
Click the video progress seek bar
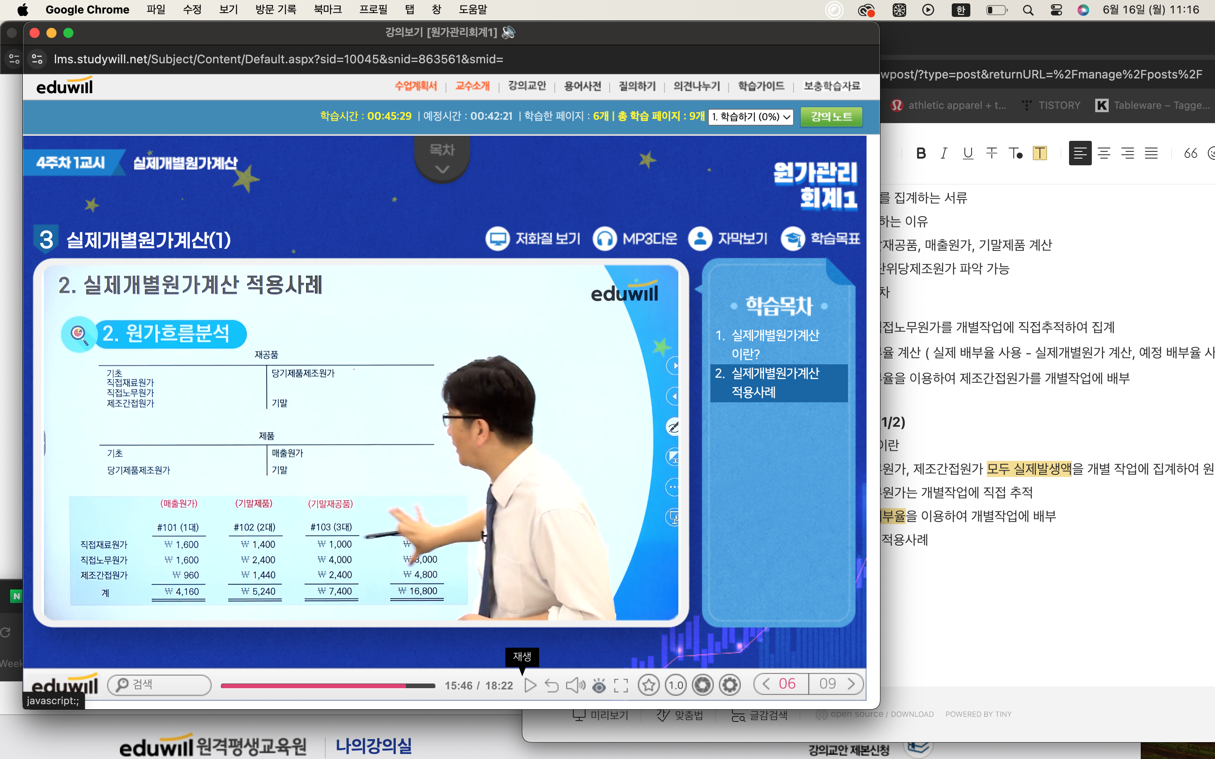327,686
